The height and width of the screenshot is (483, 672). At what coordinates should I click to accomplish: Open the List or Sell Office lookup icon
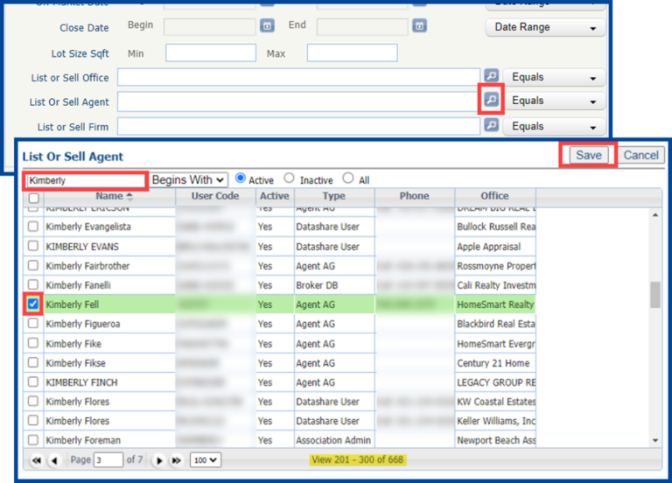pyautogui.click(x=491, y=75)
